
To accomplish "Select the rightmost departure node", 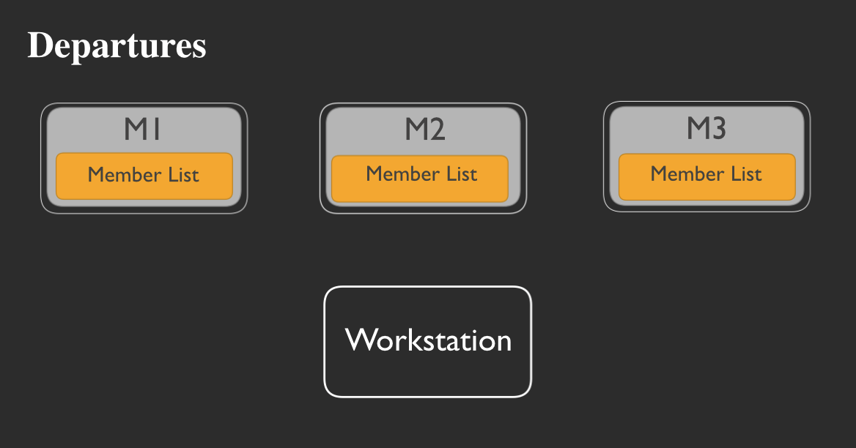I will coord(706,157).
